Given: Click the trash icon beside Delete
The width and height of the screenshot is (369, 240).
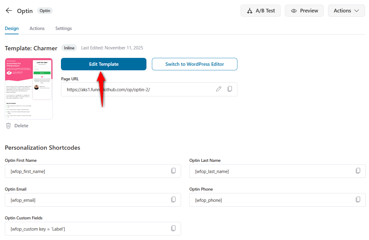Looking at the screenshot, I should tap(8, 125).
